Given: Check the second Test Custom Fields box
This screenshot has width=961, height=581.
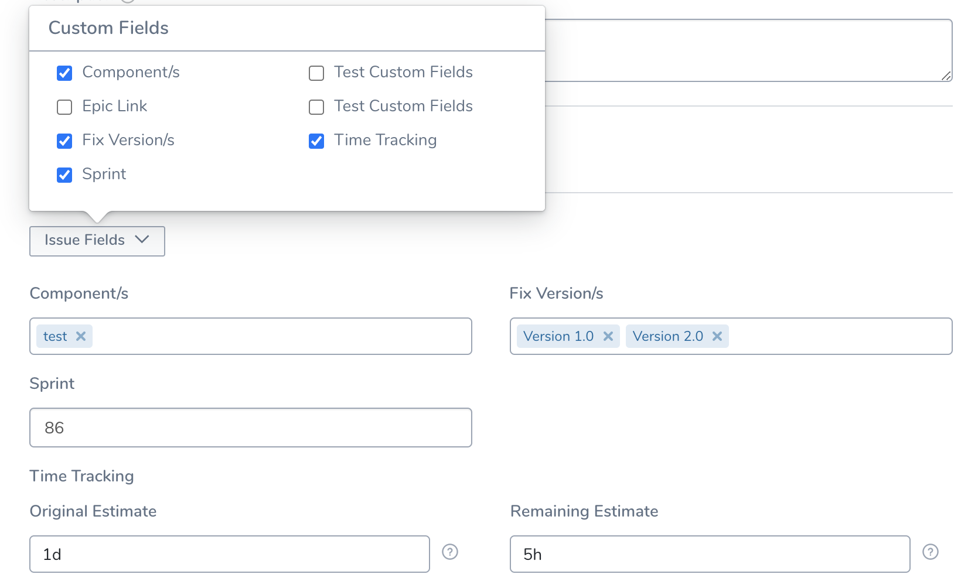Looking at the screenshot, I should [x=316, y=107].
